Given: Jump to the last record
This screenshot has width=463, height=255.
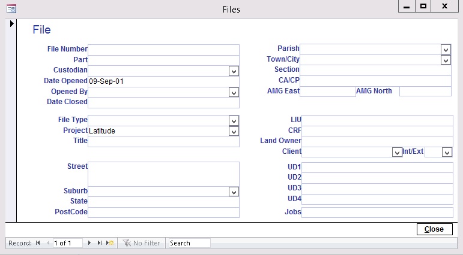Looking at the screenshot, I should click(99, 243).
